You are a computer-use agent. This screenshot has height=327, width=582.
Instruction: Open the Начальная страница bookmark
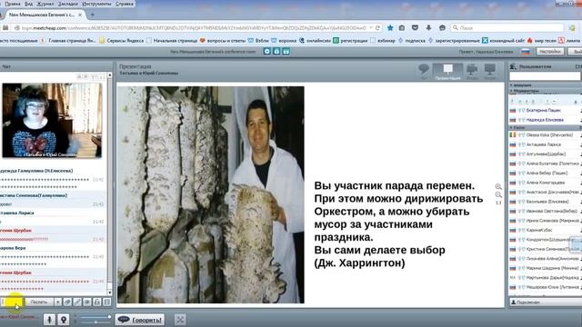point(172,40)
